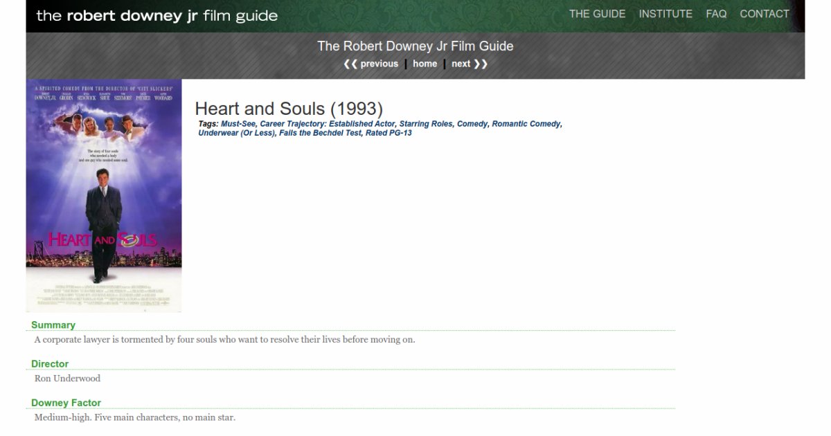Open the CONTACT page
Screen dimensions: 831x436
(765, 14)
